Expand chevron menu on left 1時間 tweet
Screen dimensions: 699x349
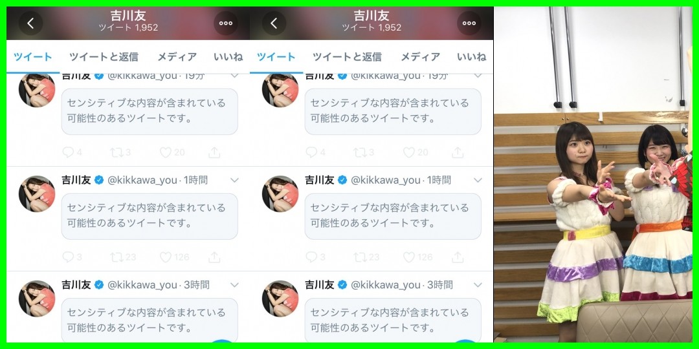coord(234,180)
